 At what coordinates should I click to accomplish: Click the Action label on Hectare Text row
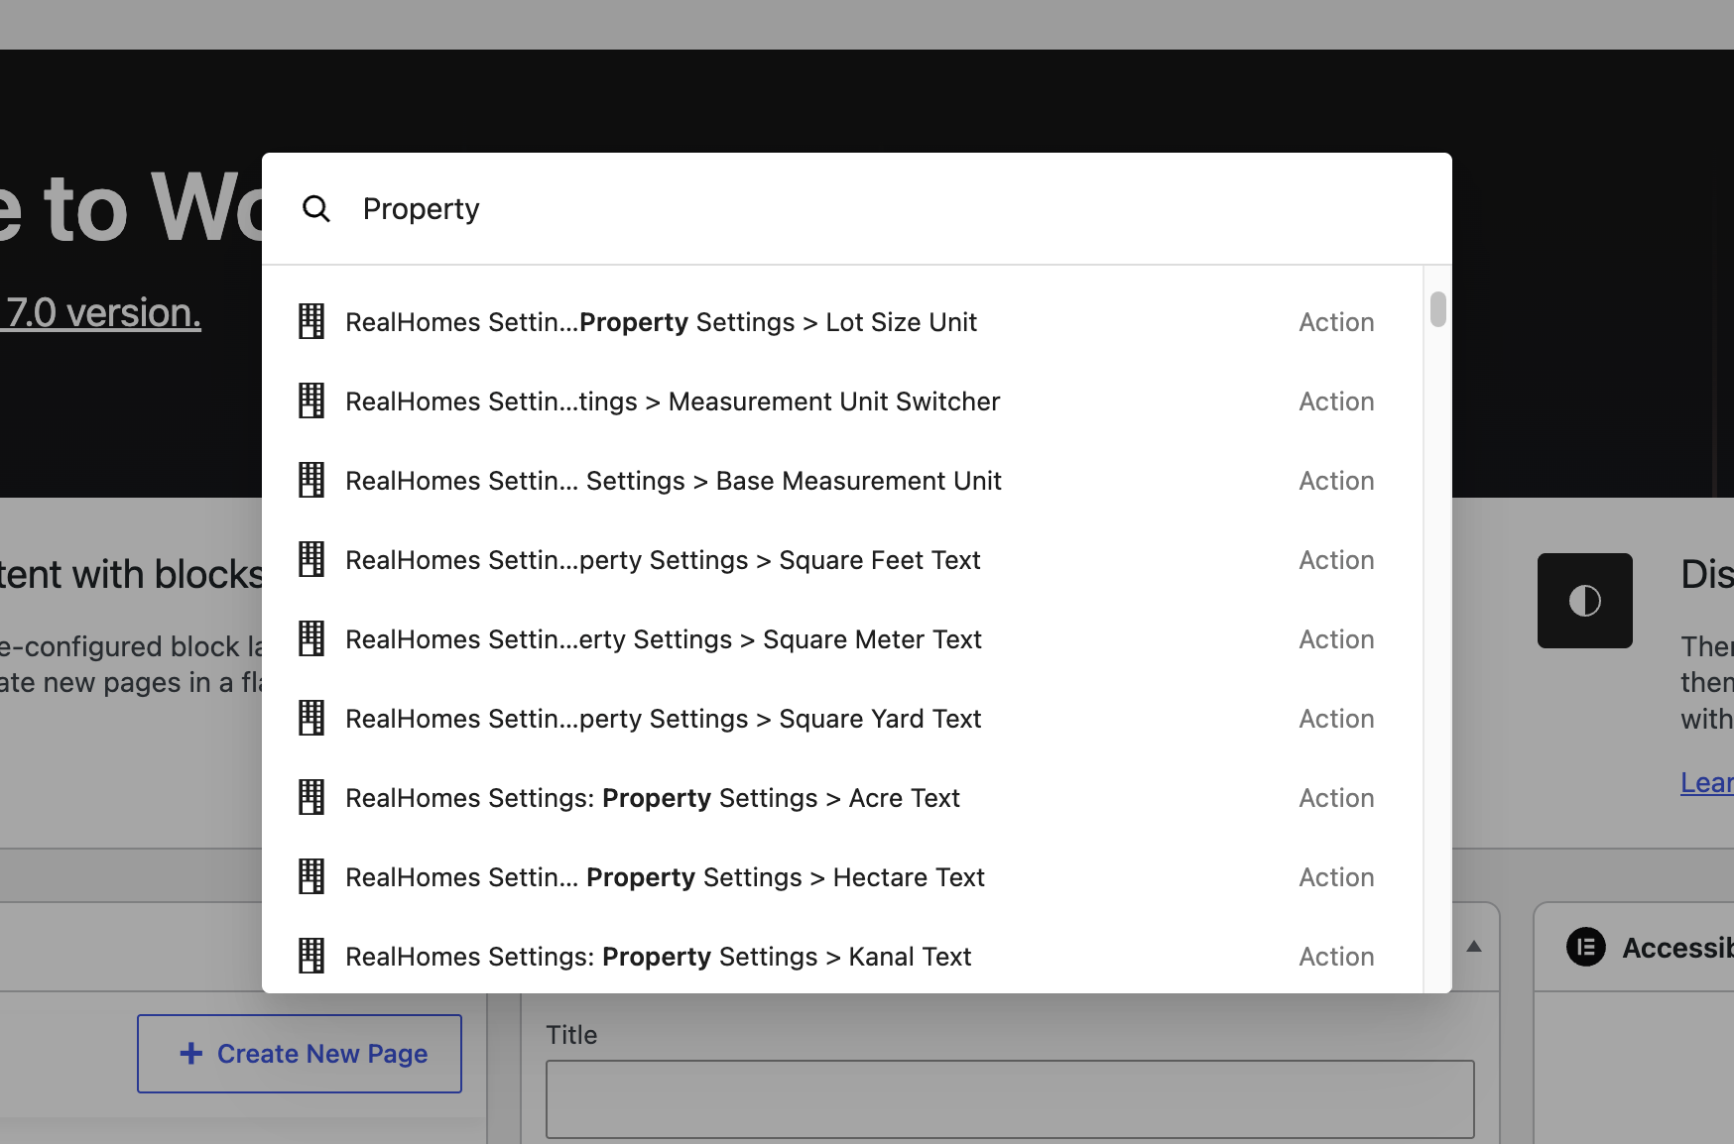1337,877
